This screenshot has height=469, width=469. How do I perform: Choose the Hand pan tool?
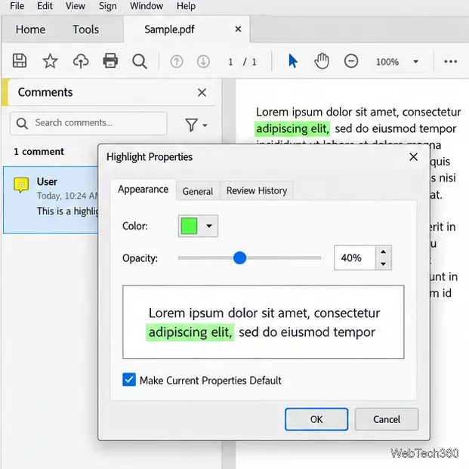coord(322,61)
